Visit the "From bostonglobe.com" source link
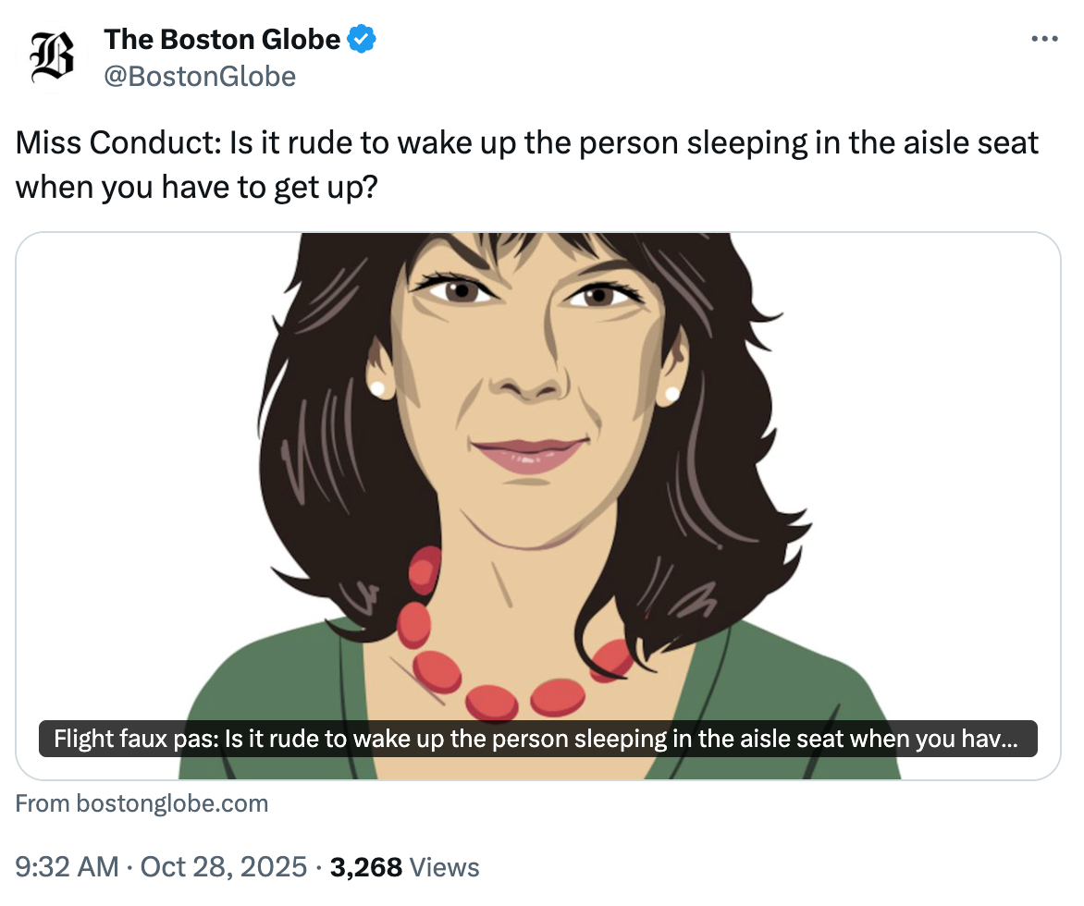 point(142,803)
